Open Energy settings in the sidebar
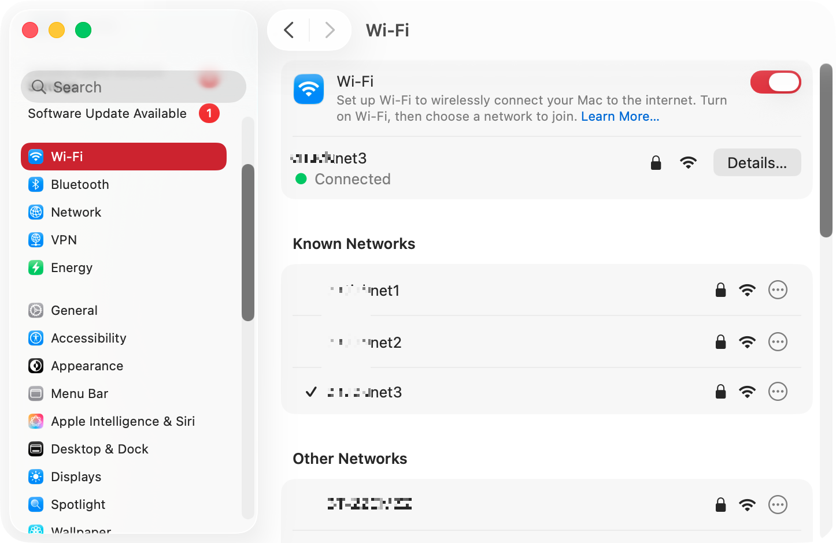836x543 pixels. 36,267
